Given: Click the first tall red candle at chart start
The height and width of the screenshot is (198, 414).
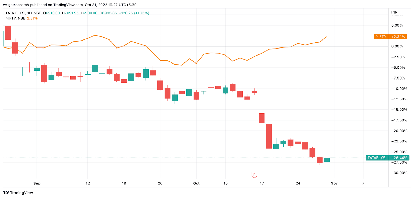Looking at the screenshot, I should (8, 33).
